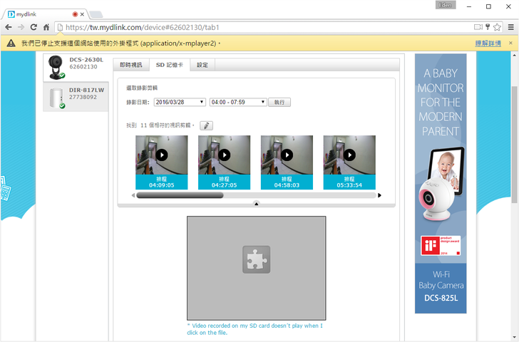This screenshot has width=519, height=342.
Task: Click the device number 62602130 text
Action: 83,67
